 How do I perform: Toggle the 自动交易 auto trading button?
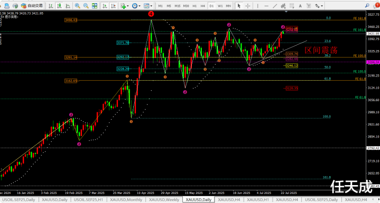click(x=32, y=6)
